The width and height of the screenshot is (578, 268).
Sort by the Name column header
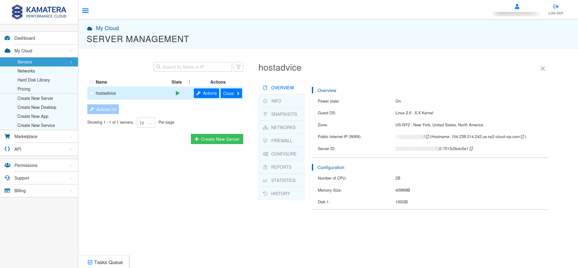pyautogui.click(x=101, y=82)
